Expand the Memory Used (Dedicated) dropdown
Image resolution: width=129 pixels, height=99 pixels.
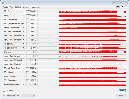click(x=24, y=60)
